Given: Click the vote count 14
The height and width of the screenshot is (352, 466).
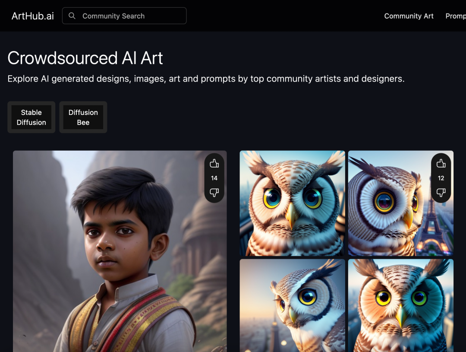Looking at the screenshot, I should click(x=214, y=178).
